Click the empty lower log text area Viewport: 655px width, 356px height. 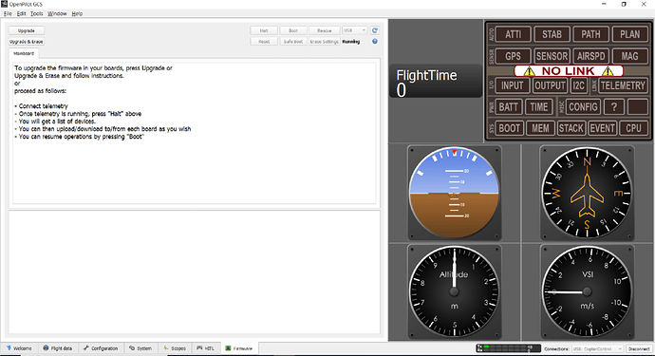click(x=195, y=272)
